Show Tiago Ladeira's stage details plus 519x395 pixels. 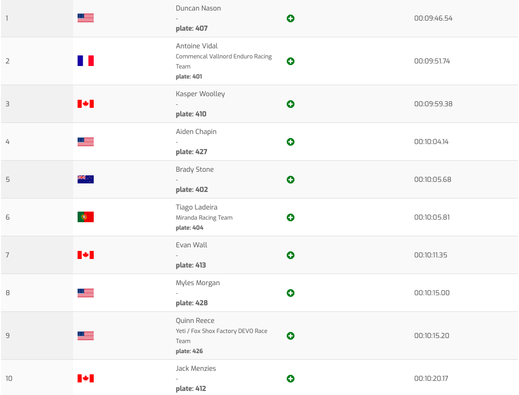click(290, 218)
